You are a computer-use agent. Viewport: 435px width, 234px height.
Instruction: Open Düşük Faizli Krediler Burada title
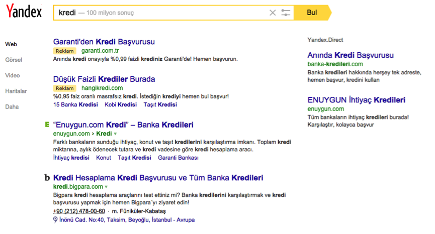104,79
